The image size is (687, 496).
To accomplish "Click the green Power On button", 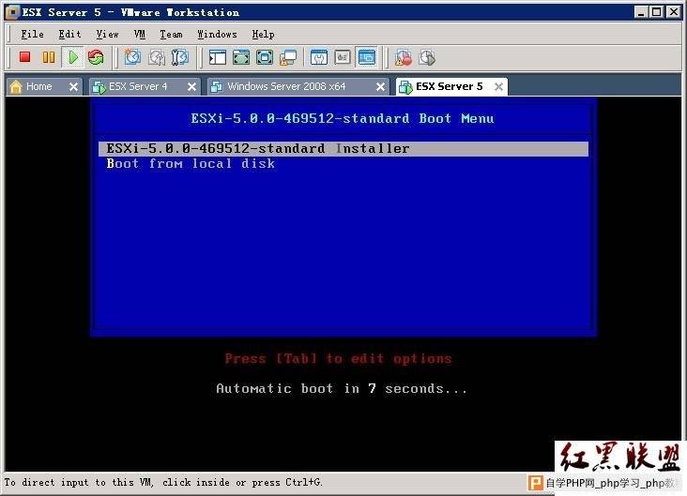I will point(73,58).
